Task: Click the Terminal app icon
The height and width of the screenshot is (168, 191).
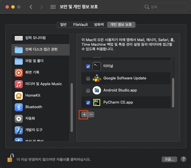Action: click(x=97, y=66)
